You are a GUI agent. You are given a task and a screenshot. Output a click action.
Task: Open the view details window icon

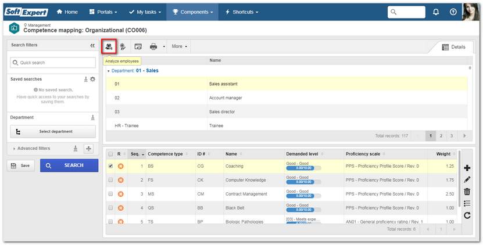point(138,47)
